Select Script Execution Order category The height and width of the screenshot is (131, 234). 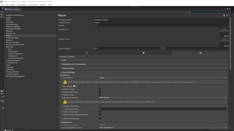(x=15, y=45)
